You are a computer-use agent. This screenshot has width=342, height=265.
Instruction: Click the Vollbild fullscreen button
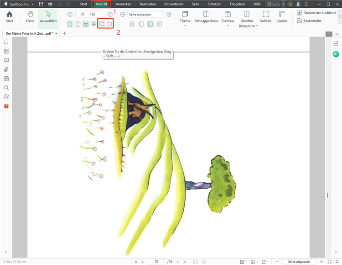[x=266, y=17]
